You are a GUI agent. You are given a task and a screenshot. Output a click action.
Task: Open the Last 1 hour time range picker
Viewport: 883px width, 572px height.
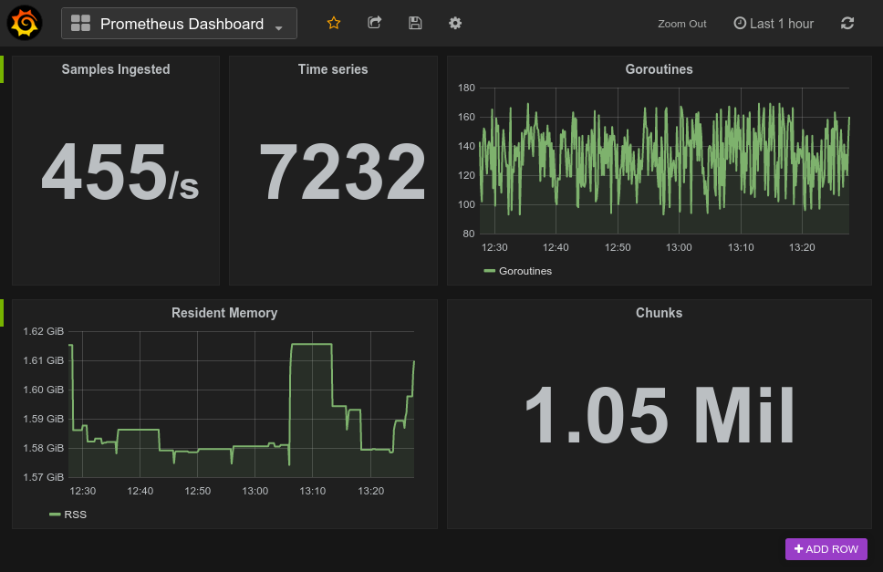click(780, 23)
